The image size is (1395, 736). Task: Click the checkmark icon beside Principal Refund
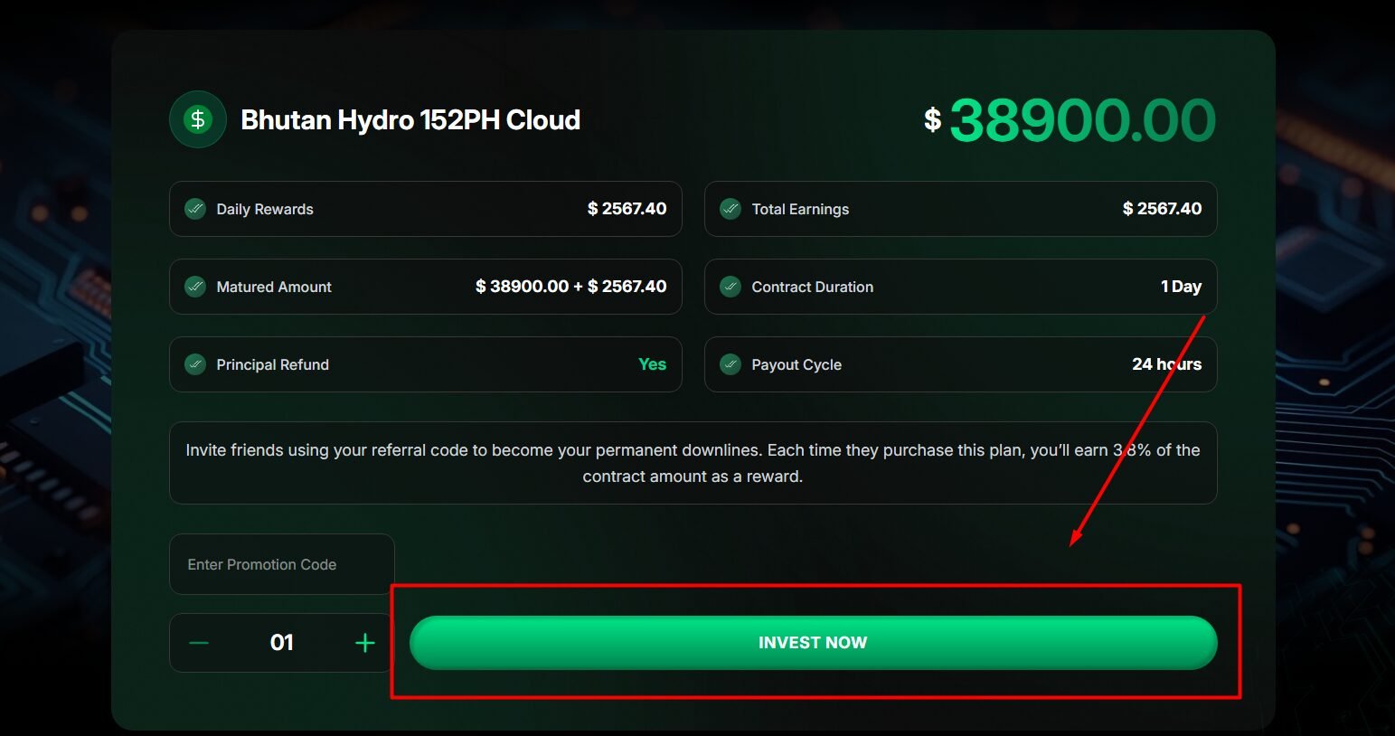(x=194, y=363)
